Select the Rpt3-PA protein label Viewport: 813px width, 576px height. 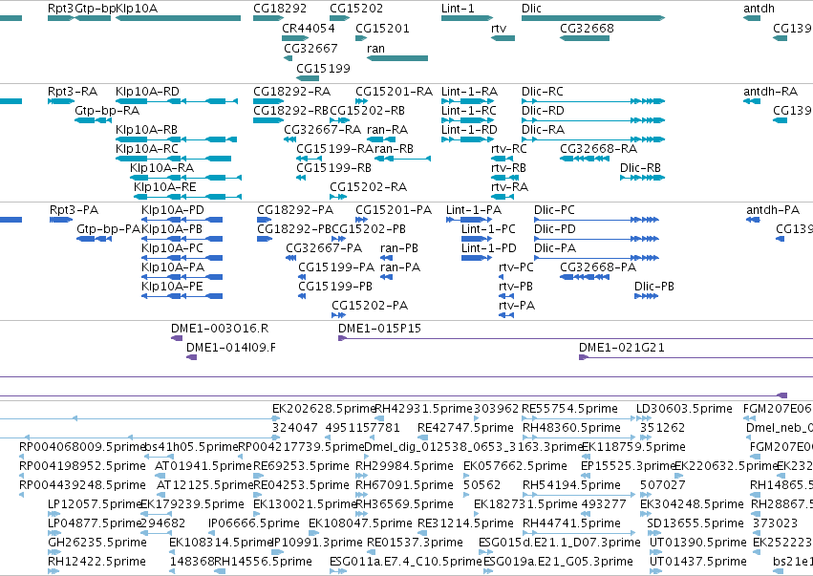pos(75,210)
